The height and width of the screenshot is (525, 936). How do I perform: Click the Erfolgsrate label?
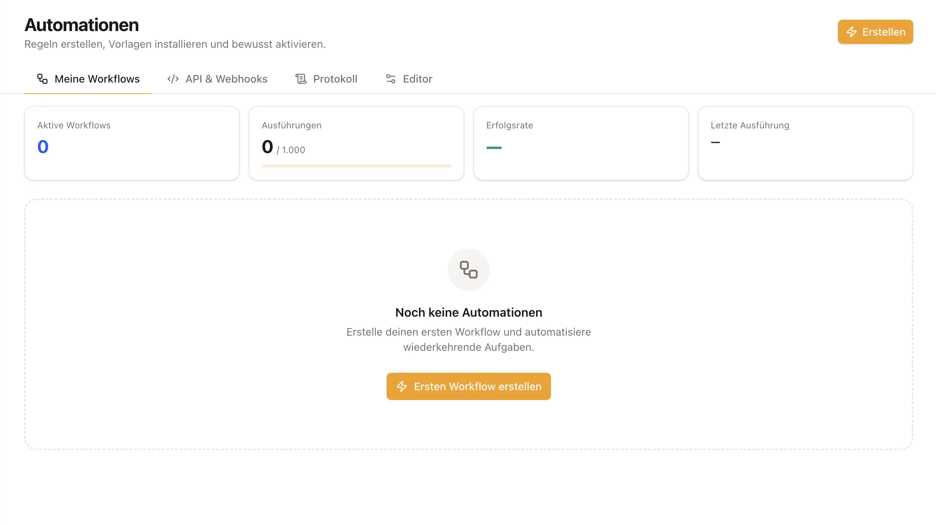pyautogui.click(x=510, y=125)
